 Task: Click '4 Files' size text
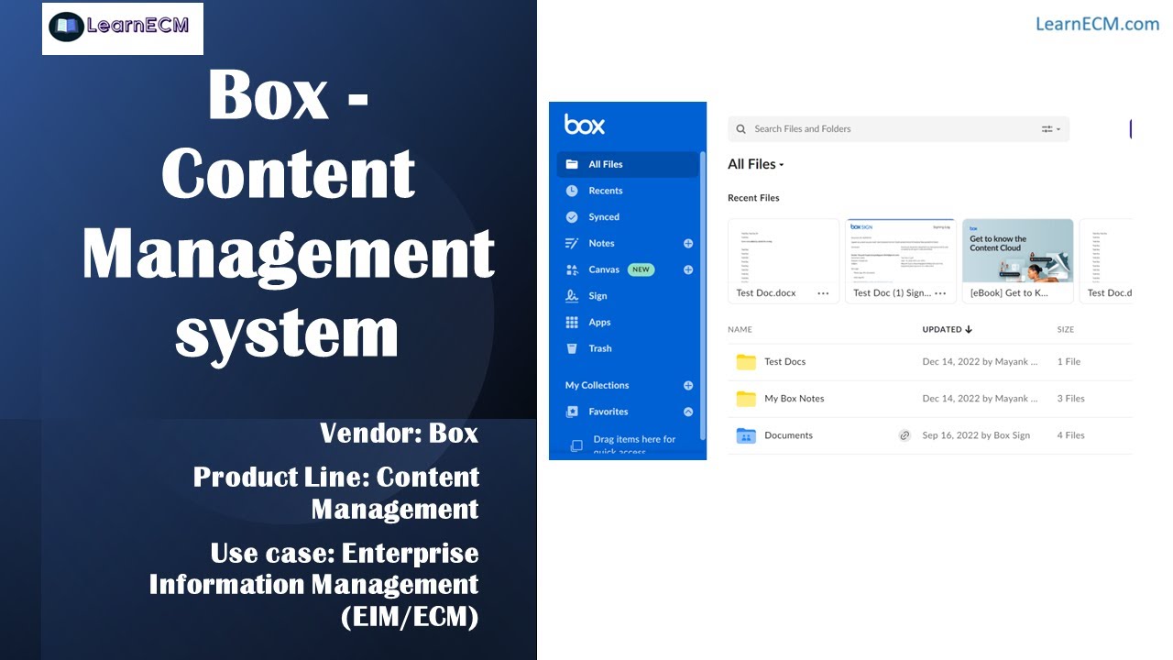(x=1070, y=435)
